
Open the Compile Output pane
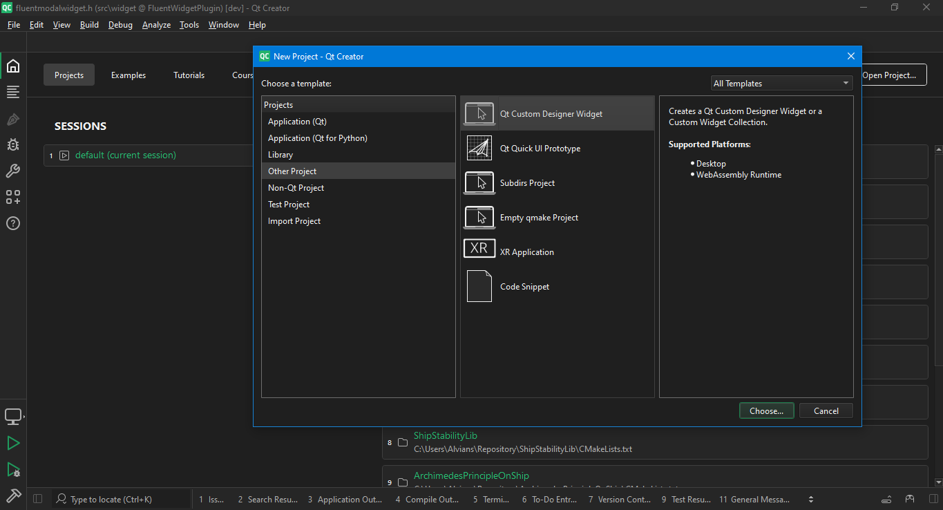click(427, 499)
